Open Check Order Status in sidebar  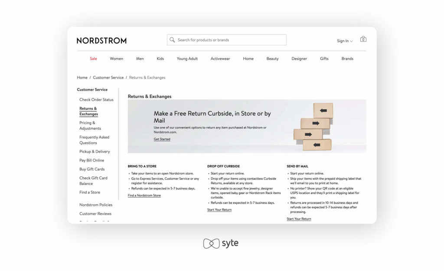click(96, 100)
